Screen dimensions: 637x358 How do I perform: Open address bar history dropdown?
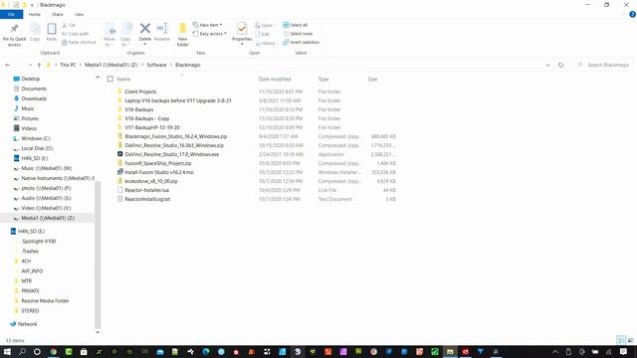[x=547, y=65]
